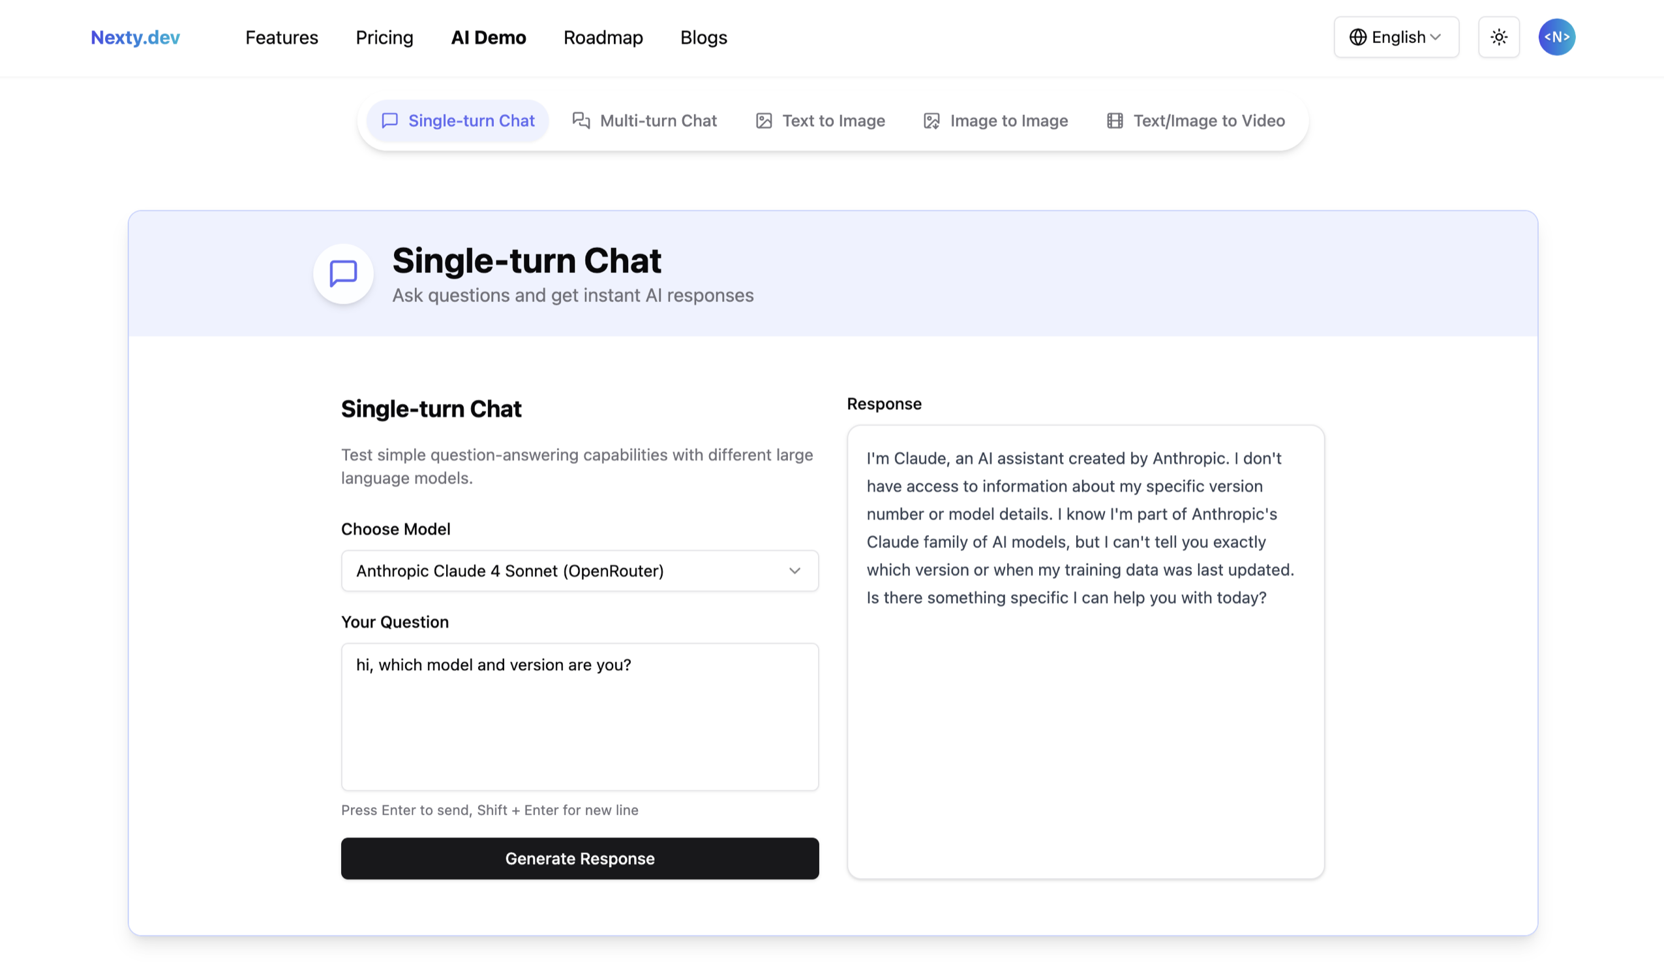Toggle the light/dark theme sun icon
Screen dimensions: 1664x978
[1498, 37]
